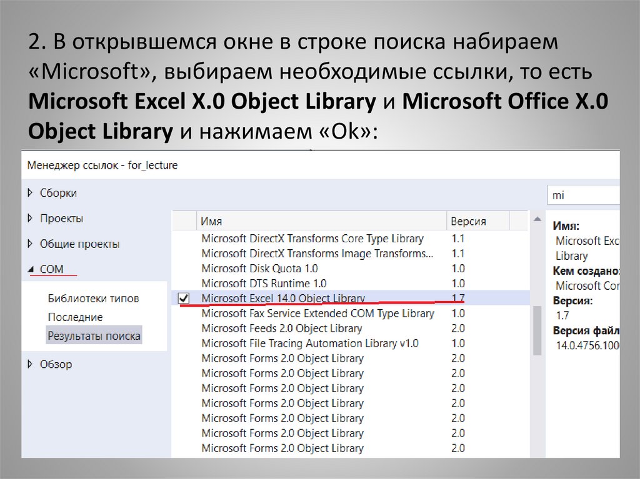Expand the Обзор section
This screenshot has height=479, width=640.
tap(30, 364)
